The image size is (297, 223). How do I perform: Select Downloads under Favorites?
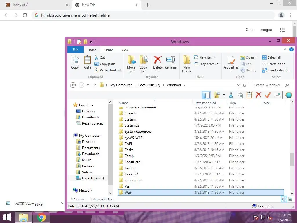88,117
